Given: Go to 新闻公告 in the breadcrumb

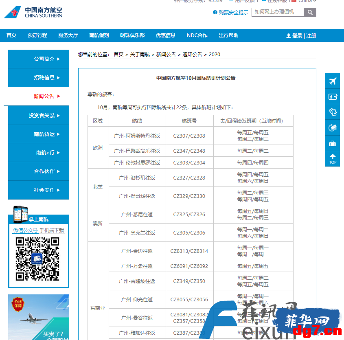Looking at the screenshot, I should tap(166, 55).
